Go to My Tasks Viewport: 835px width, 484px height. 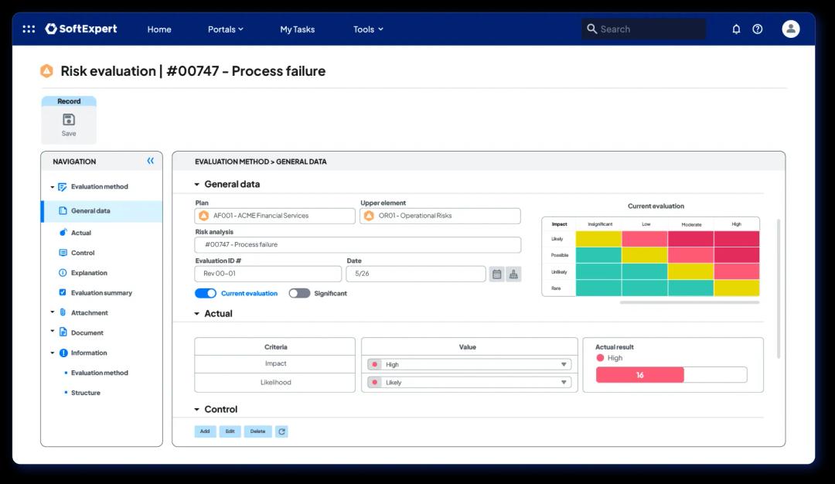pos(297,29)
